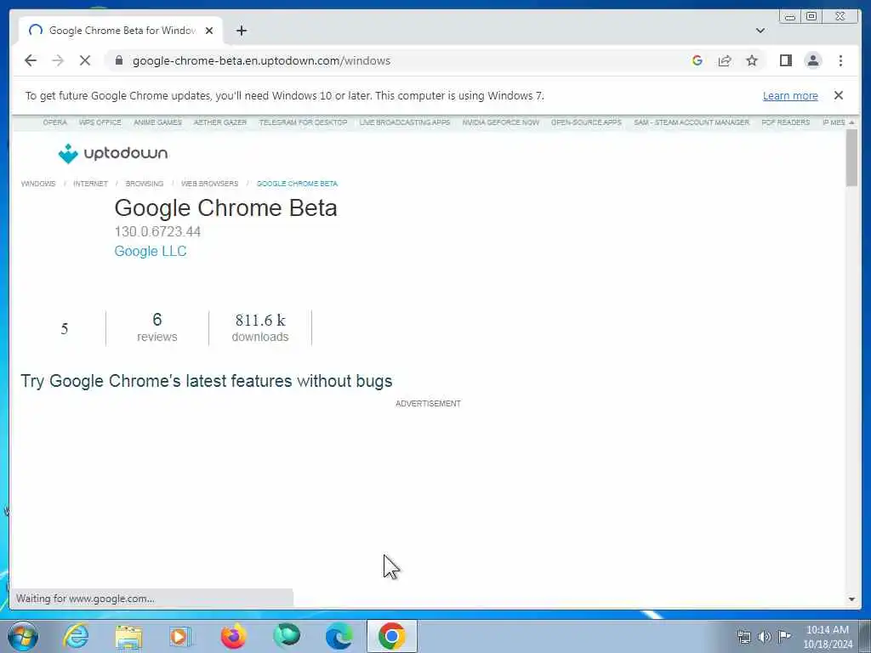Open the Chrome side panel
Screen dimensions: 871x653
pos(785,60)
